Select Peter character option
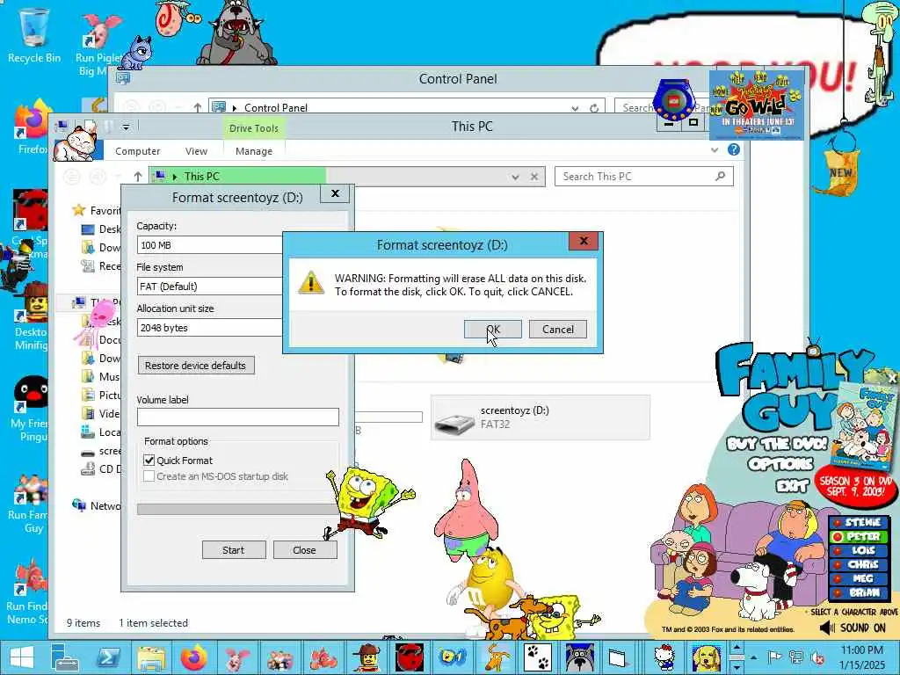Screen dimensions: 900x675 [x=859, y=537]
